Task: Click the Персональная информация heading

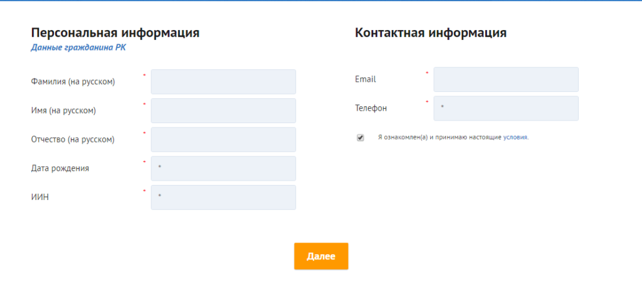Action: [x=115, y=33]
